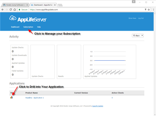
Task: Open the Dashboard menu item
Action: (x=15, y=27)
